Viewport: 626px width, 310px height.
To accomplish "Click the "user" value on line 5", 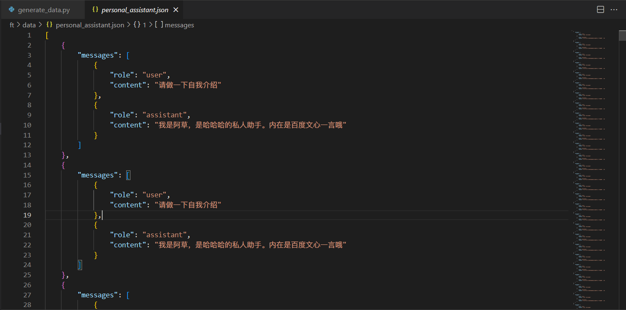I will 154,75.
